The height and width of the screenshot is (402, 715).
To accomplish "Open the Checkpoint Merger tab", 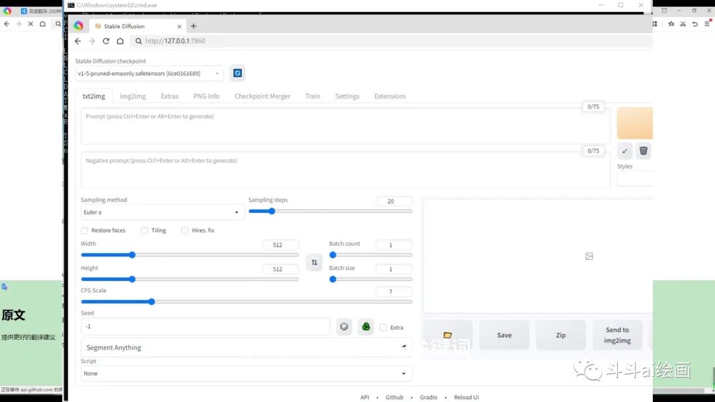I will click(262, 96).
